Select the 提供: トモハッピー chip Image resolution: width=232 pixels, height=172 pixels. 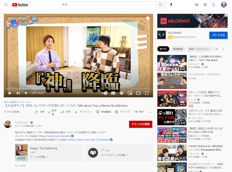point(199,49)
